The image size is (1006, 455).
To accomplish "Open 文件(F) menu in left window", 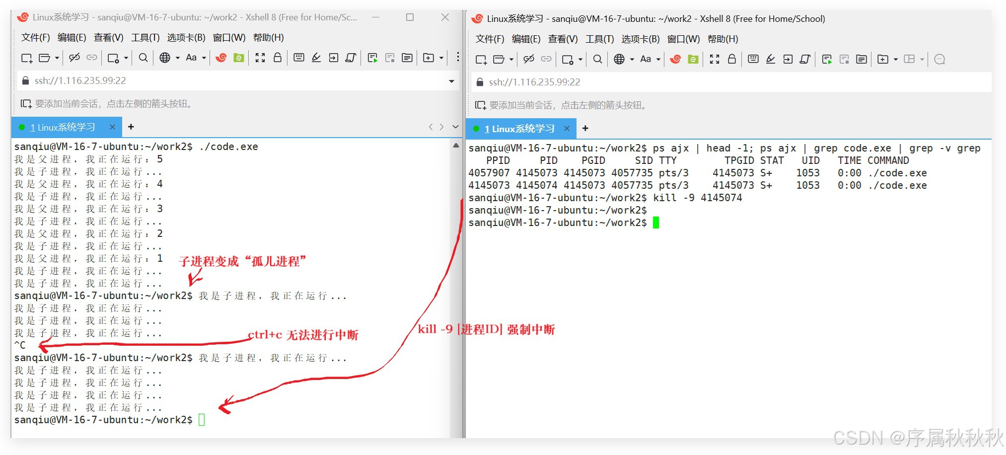I will (x=36, y=38).
